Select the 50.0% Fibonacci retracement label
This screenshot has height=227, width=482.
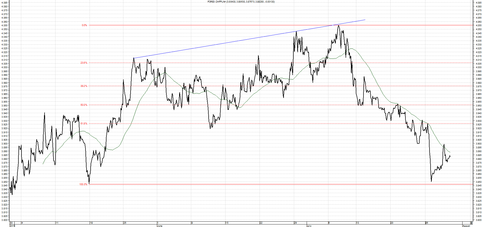(x=84, y=105)
